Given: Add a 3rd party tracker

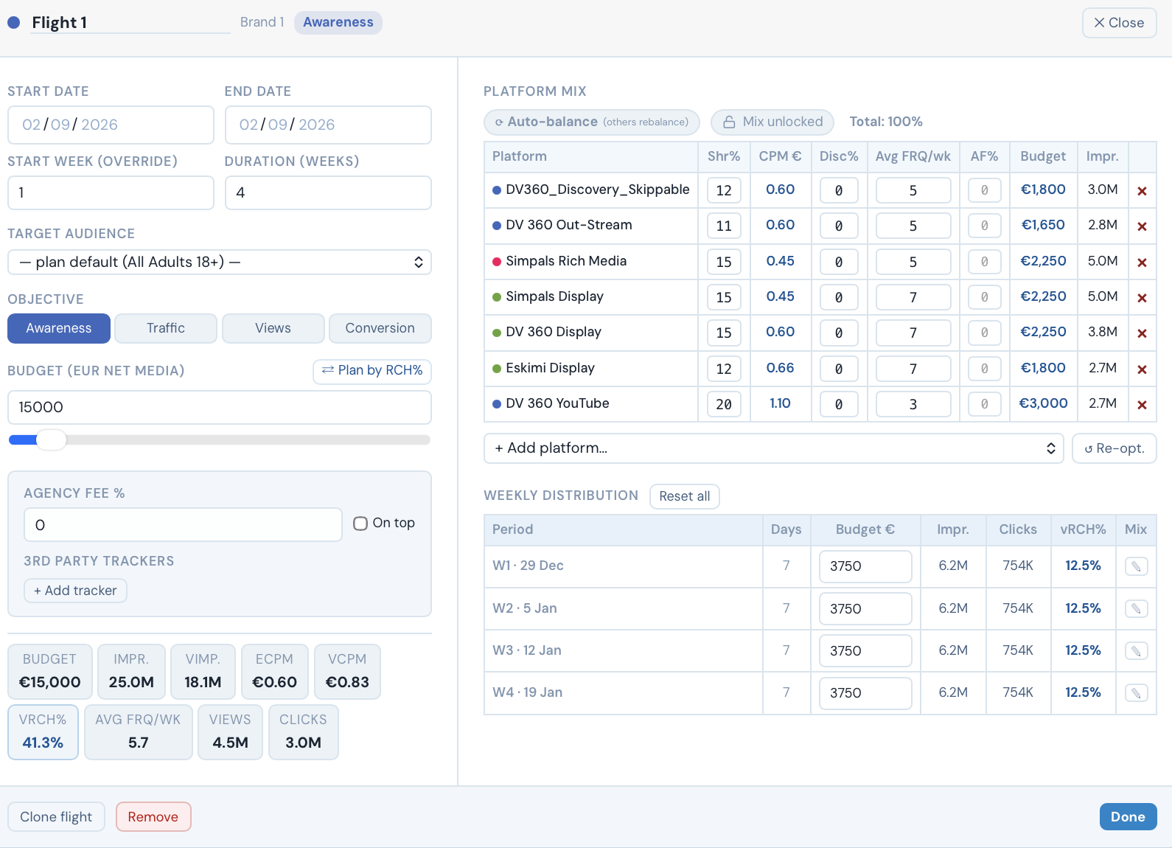Looking at the screenshot, I should point(75,591).
